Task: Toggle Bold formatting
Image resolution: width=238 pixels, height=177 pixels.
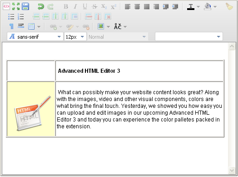Action: (x=66, y=6)
